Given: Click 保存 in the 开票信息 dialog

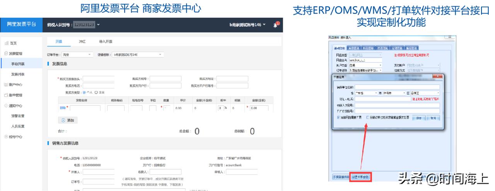Looking at the screenshot, I should [418, 118].
